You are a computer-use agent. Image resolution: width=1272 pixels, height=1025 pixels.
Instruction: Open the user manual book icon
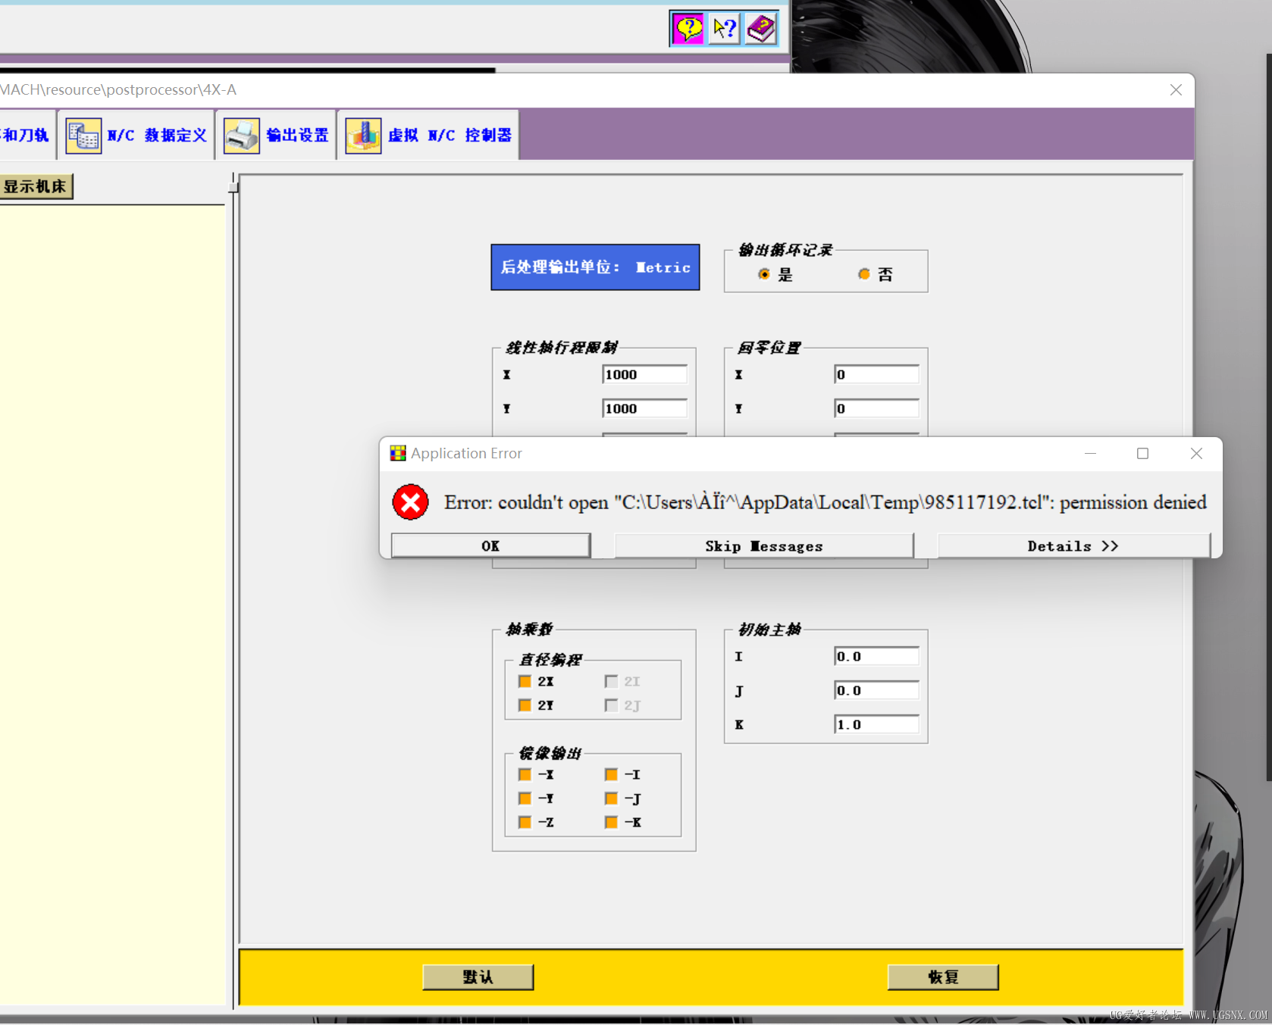pyautogui.click(x=761, y=29)
